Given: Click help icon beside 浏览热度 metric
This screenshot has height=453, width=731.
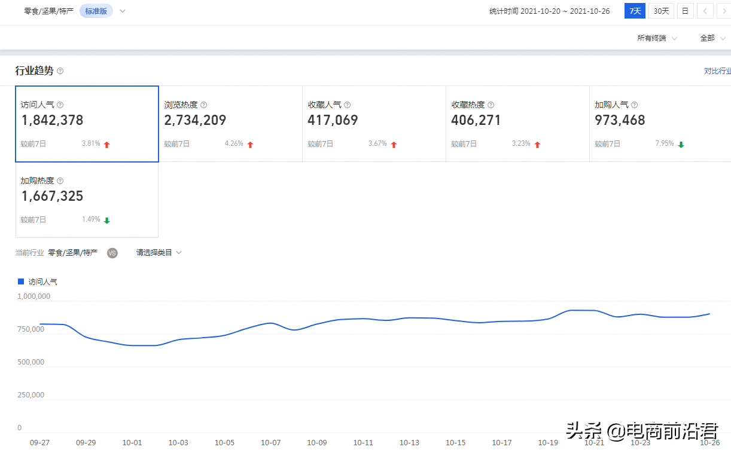Looking at the screenshot, I should (203, 105).
